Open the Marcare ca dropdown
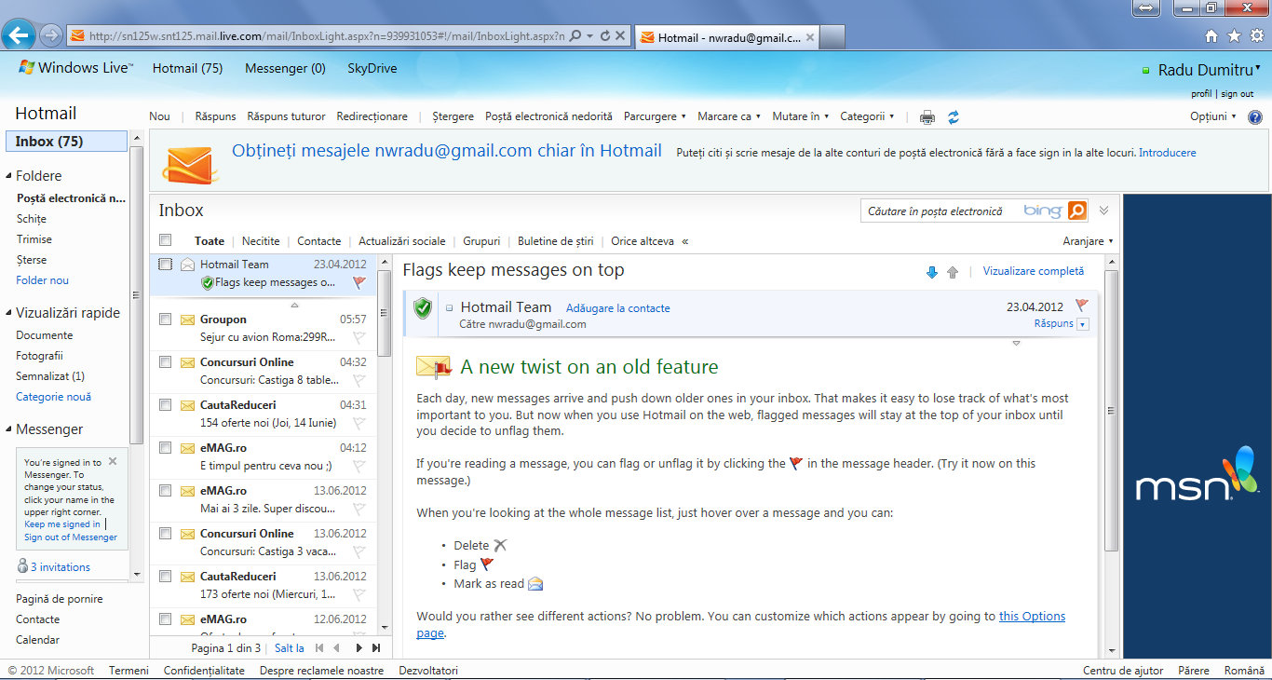Viewport: 1272px width, 680px height. (x=729, y=116)
